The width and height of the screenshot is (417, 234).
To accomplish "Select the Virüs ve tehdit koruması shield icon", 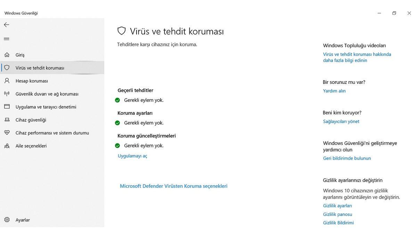I will [x=6, y=68].
